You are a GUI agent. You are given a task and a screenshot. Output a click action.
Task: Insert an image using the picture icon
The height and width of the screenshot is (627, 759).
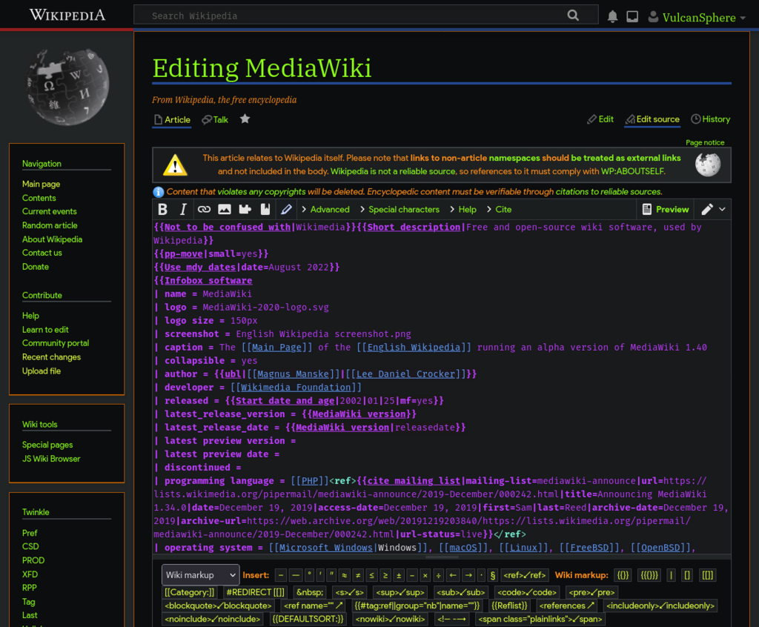[x=225, y=209]
